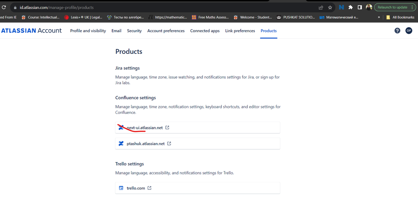Open the blue N browser extension
The image size is (418, 219).
(x=341, y=8)
